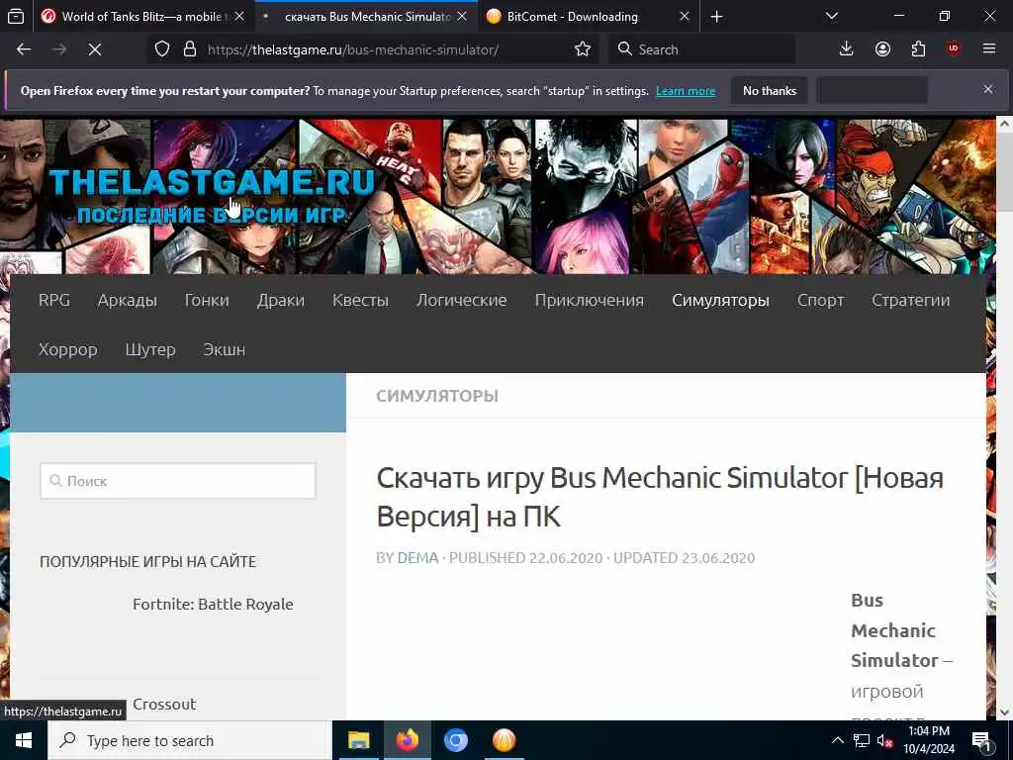The width and height of the screenshot is (1013, 760).
Task: Click the taskbar Type here to search box
Action: [x=190, y=740]
